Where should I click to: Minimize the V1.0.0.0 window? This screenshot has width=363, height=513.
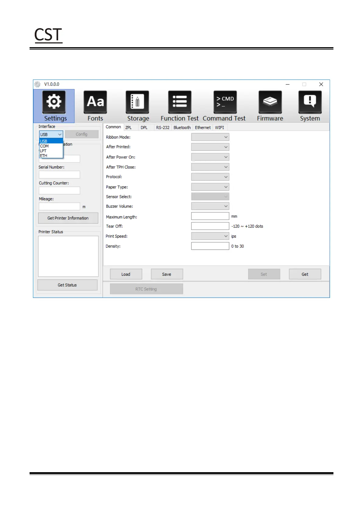tap(287, 84)
